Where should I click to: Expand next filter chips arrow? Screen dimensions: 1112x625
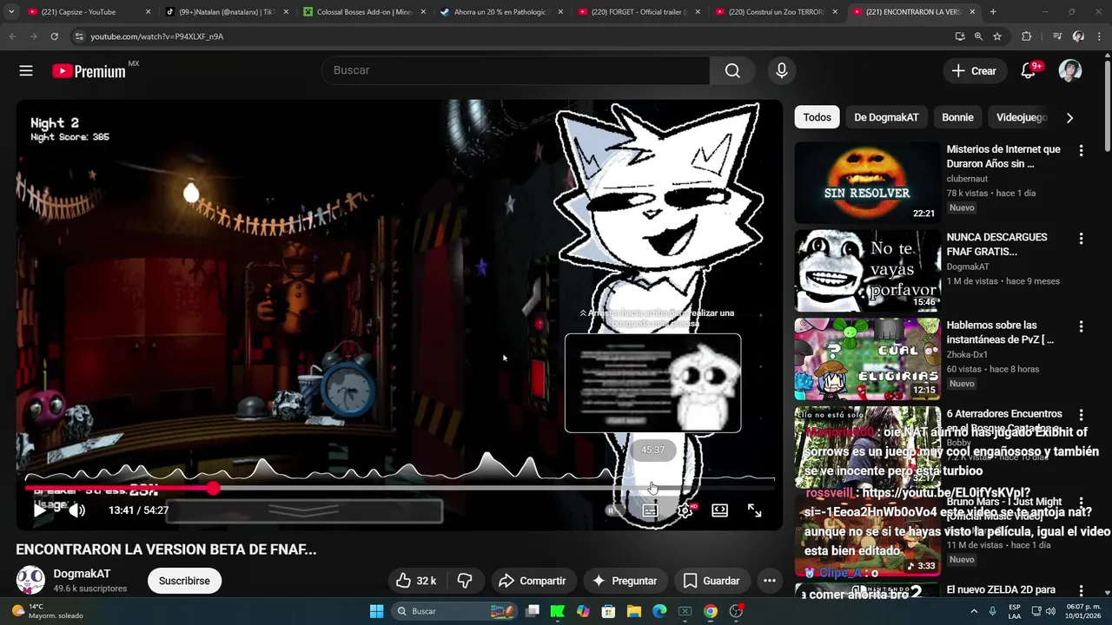(1069, 117)
